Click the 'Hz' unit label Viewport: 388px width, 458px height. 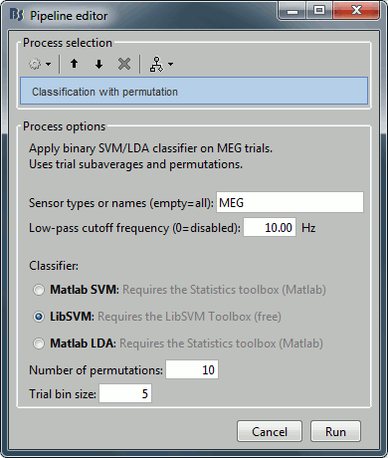(308, 228)
